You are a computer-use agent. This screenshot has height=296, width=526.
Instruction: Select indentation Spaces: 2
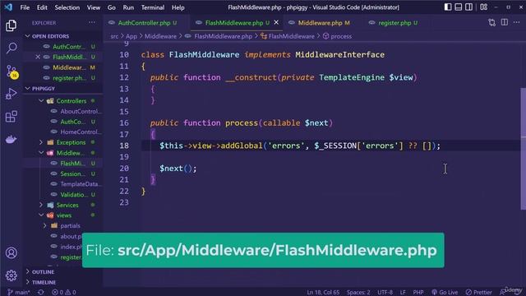358,293
